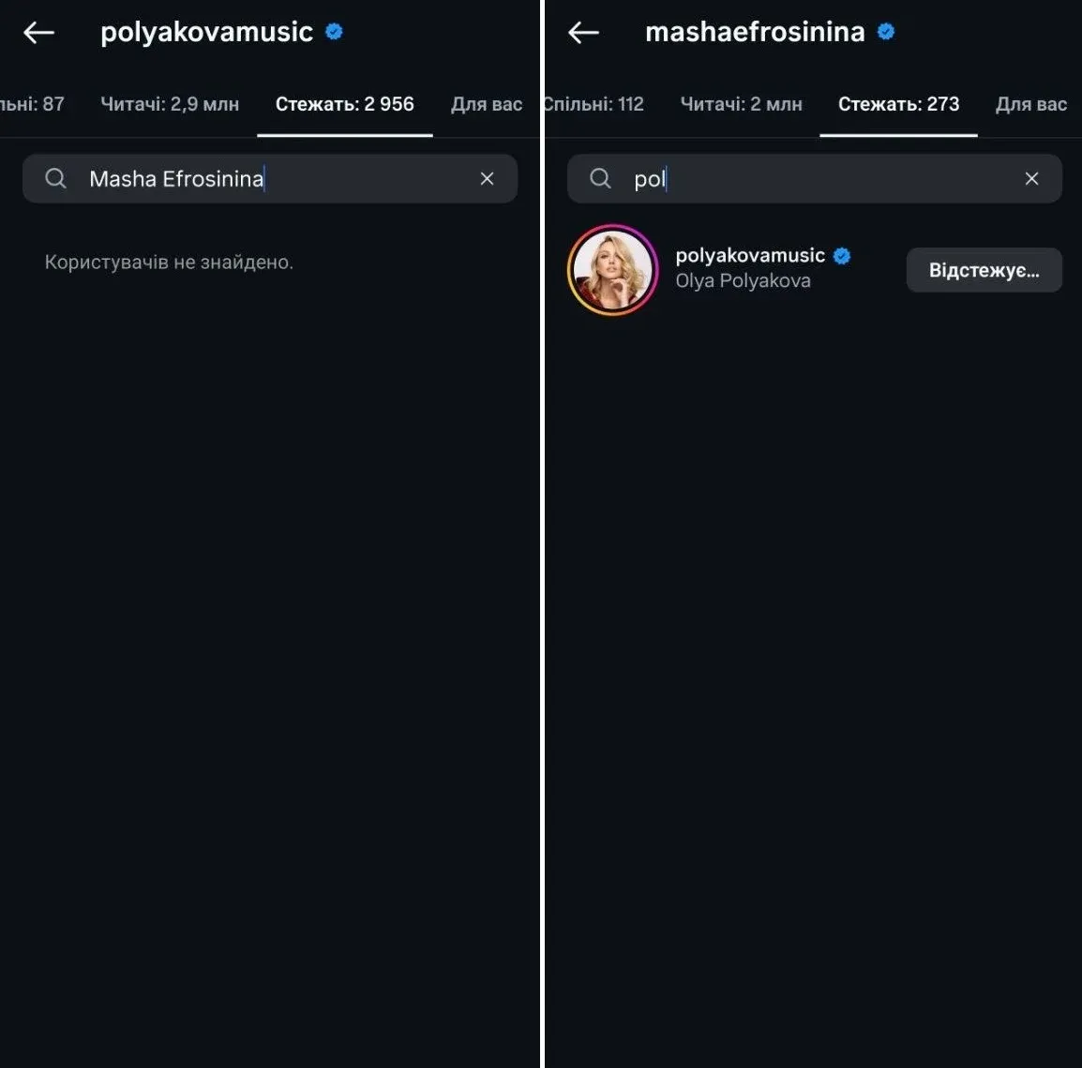Clear the 'pol' search text
The width and height of the screenshot is (1082, 1068).
pyautogui.click(x=1031, y=178)
